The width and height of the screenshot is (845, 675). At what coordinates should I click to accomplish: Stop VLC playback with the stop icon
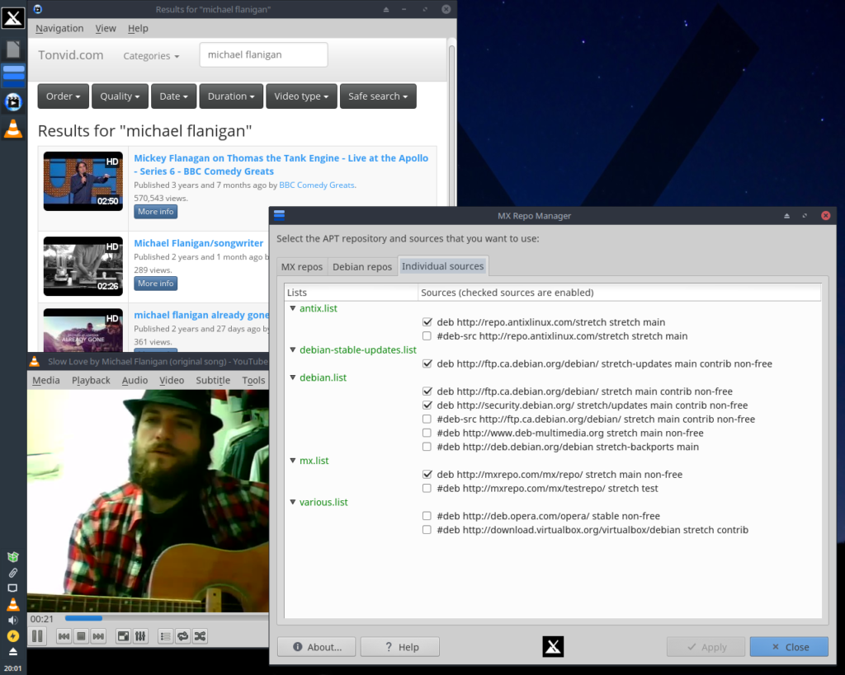pyautogui.click(x=81, y=636)
